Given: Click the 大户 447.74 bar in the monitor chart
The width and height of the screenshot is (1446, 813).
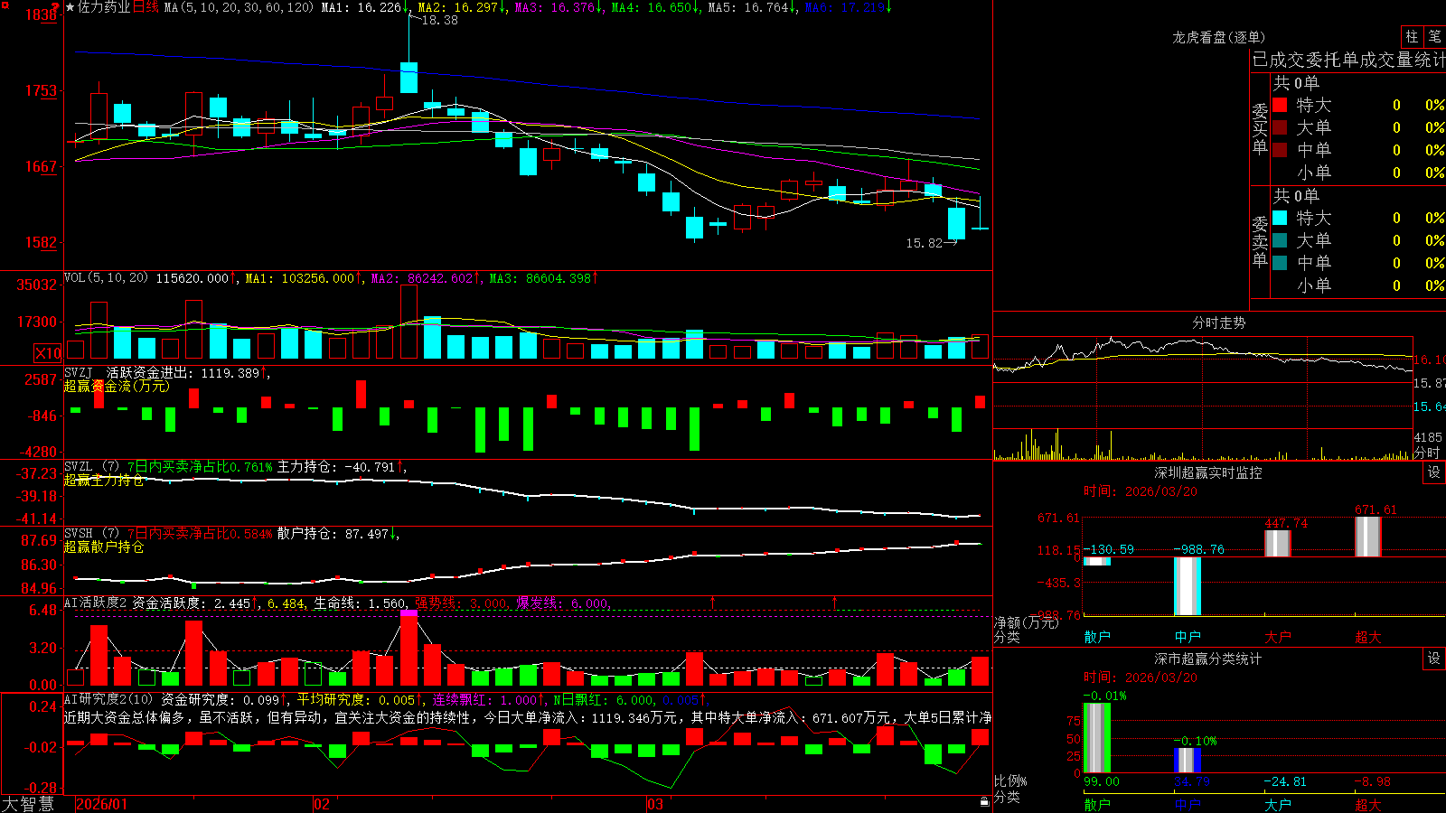Looking at the screenshot, I should pyautogui.click(x=1278, y=543).
